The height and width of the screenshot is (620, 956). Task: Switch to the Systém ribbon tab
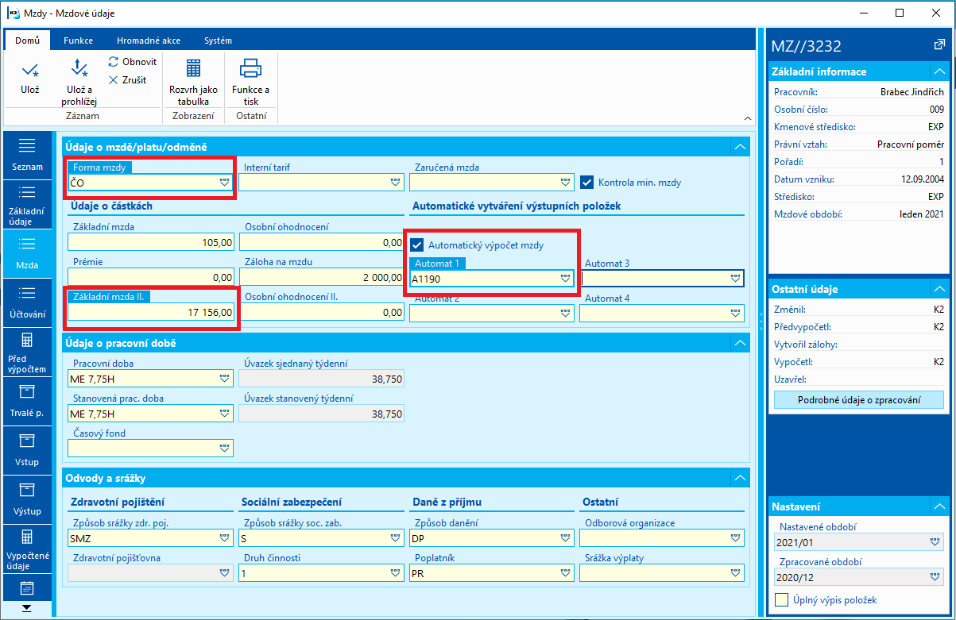coord(218,40)
